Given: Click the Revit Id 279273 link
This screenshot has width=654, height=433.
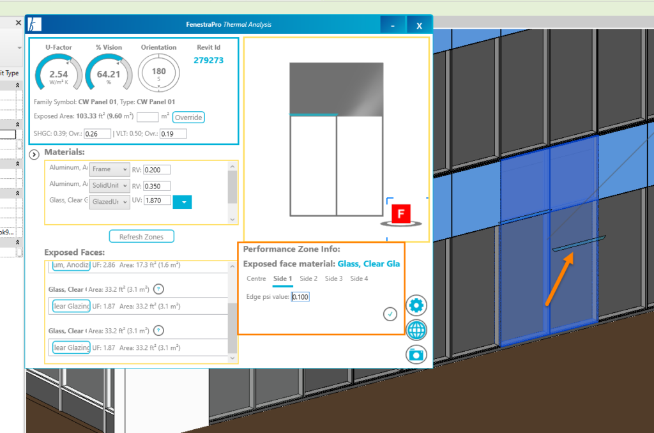Looking at the screenshot, I should point(209,61).
